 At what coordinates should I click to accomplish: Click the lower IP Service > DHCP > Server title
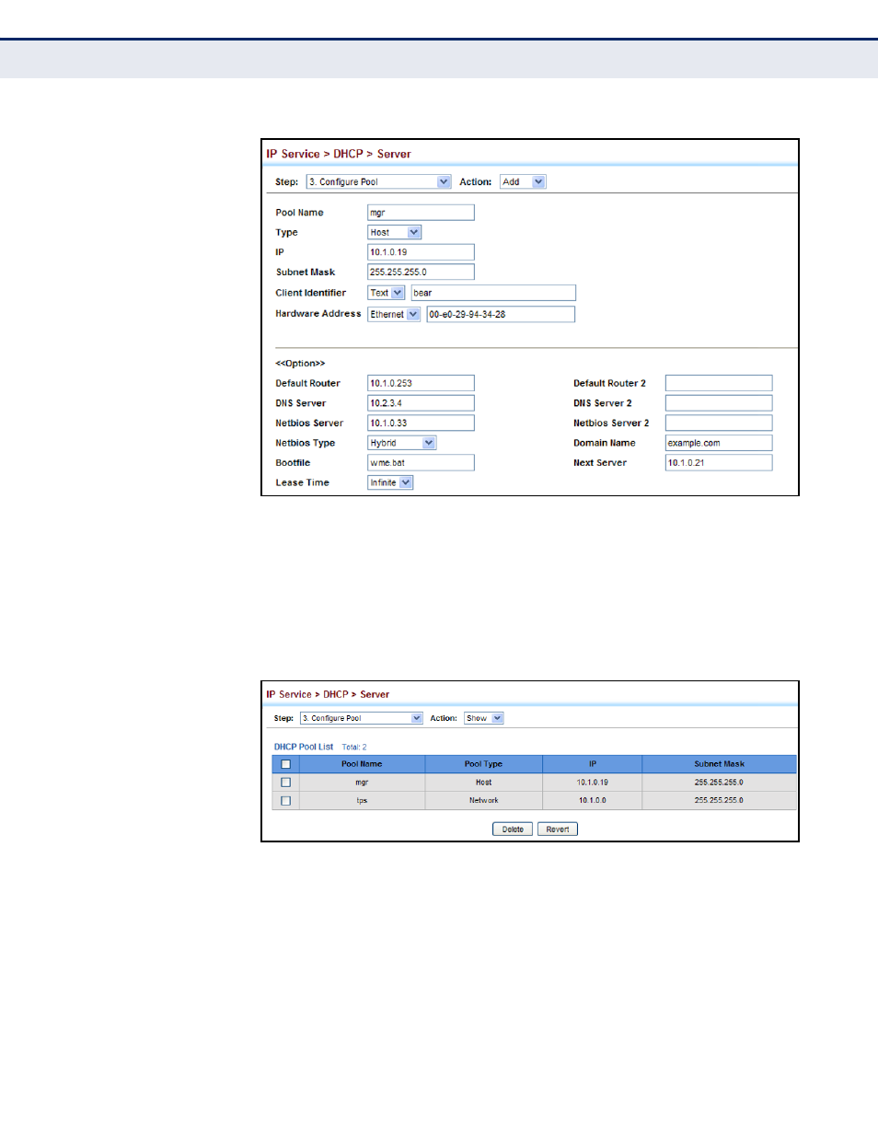pyautogui.click(x=328, y=694)
